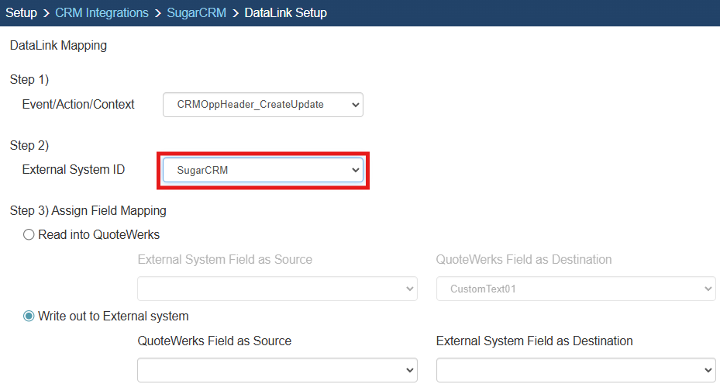The image size is (720, 391).
Task: Click the 'Step 3) Assign Field Mapping' text
Action: coord(88,210)
